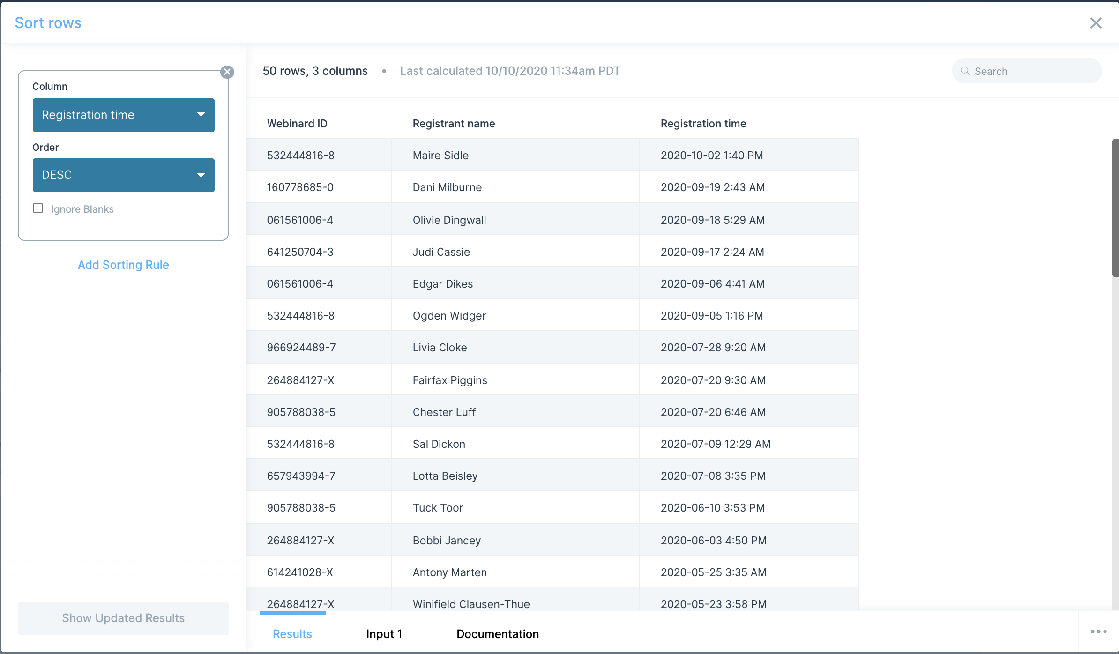Select the Olivie Dingwall cell
This screenshot has height=654, width=1119.
(x=515, y=219)
